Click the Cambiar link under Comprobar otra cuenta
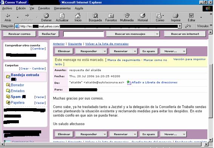Image resolution: width=214 pixels, height=148 pixels. pyautogui.click(x=38, y=48)
